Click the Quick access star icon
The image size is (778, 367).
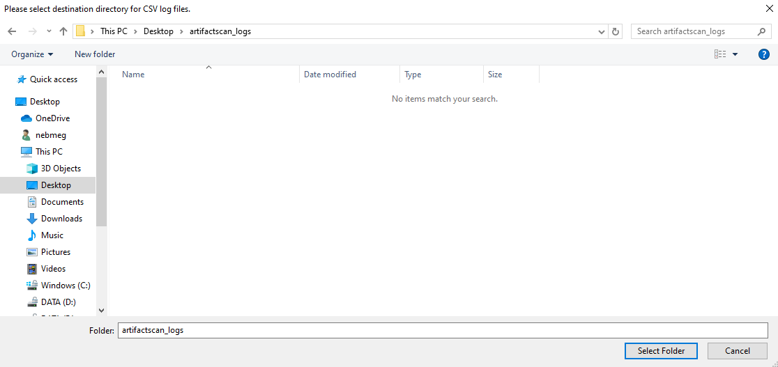tap(22, 79)
